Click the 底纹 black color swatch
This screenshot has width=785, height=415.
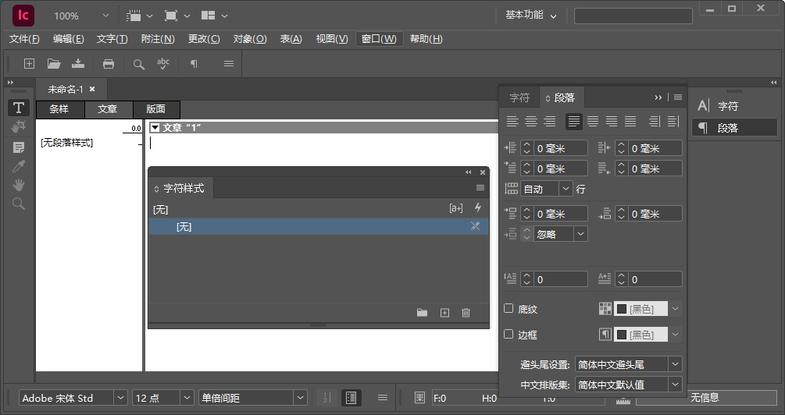point(640,309)
